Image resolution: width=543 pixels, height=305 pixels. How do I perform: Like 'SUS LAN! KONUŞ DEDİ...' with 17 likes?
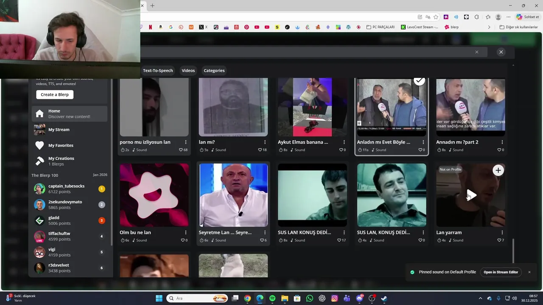[x=339, y=240]
